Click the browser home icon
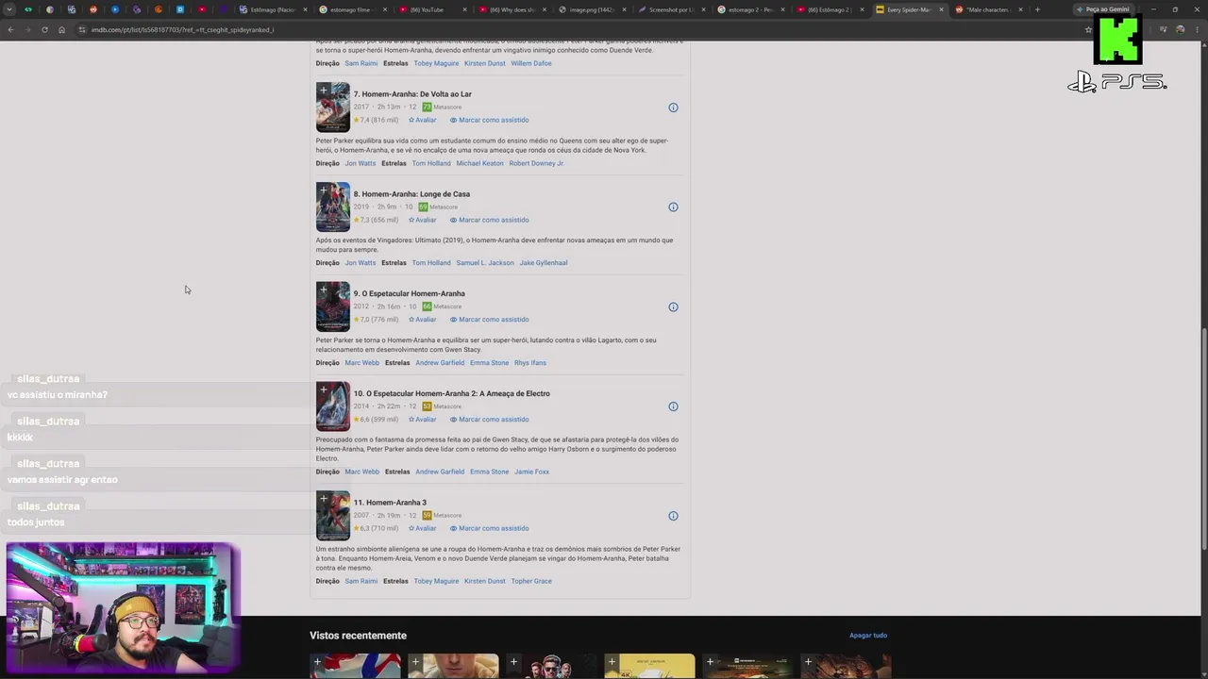 61,30
